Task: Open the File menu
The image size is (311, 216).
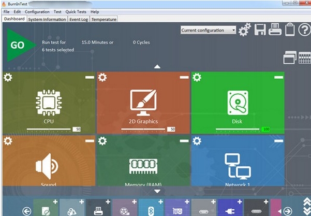Action: coord(6,12)
